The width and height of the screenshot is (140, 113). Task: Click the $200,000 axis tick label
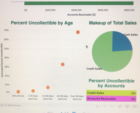click(x=50, y=10)
